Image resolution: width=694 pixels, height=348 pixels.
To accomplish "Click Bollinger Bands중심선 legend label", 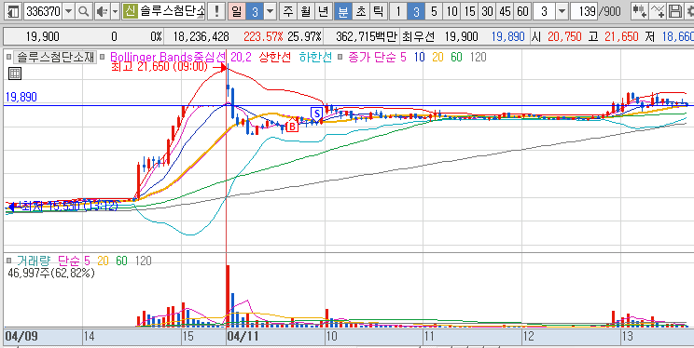I will [x=168, y=57].
